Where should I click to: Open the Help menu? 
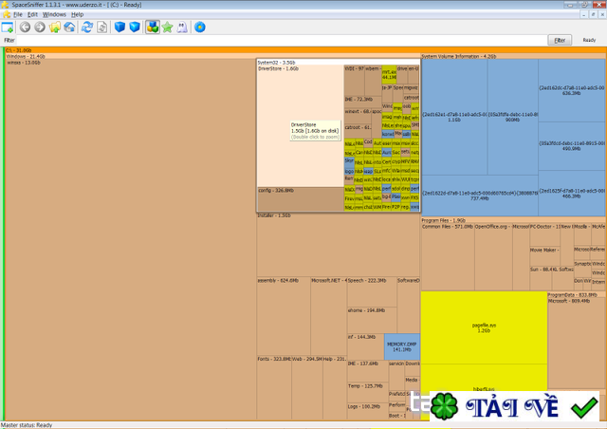pos(78,14)
